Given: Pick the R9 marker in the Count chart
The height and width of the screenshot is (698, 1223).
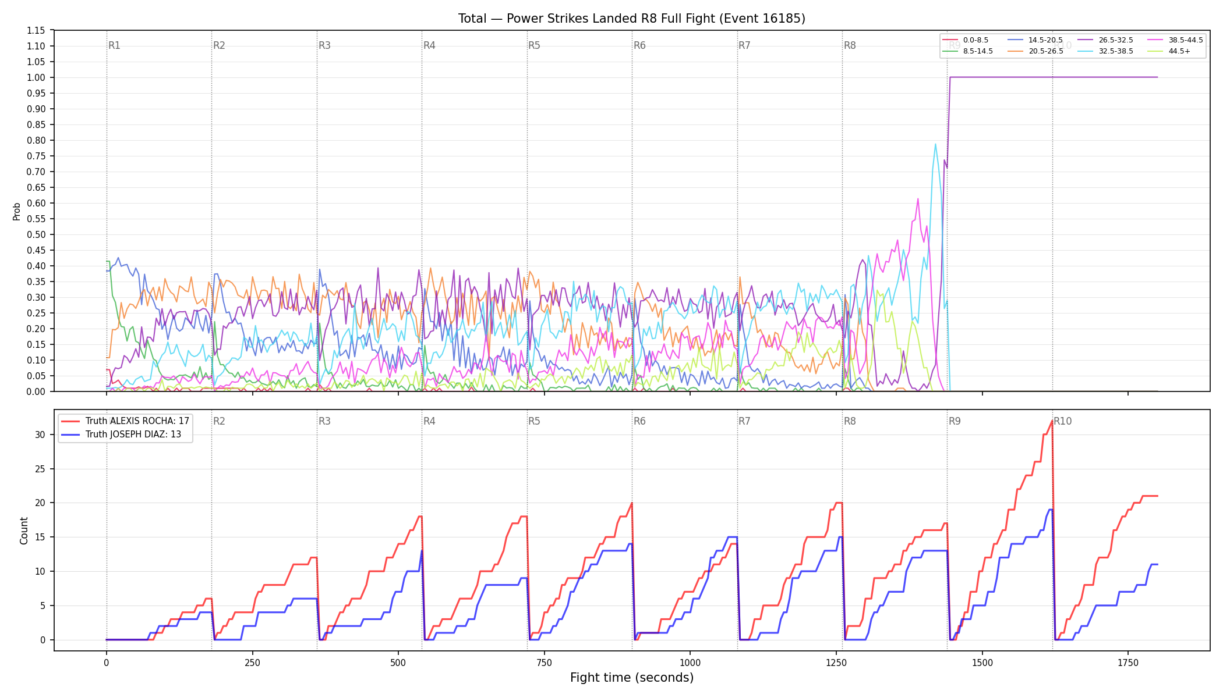Looking at the screenshot, I should 955,421.
